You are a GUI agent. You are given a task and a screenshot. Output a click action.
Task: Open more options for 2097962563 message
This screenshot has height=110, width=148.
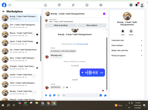(x=70, y=87)
